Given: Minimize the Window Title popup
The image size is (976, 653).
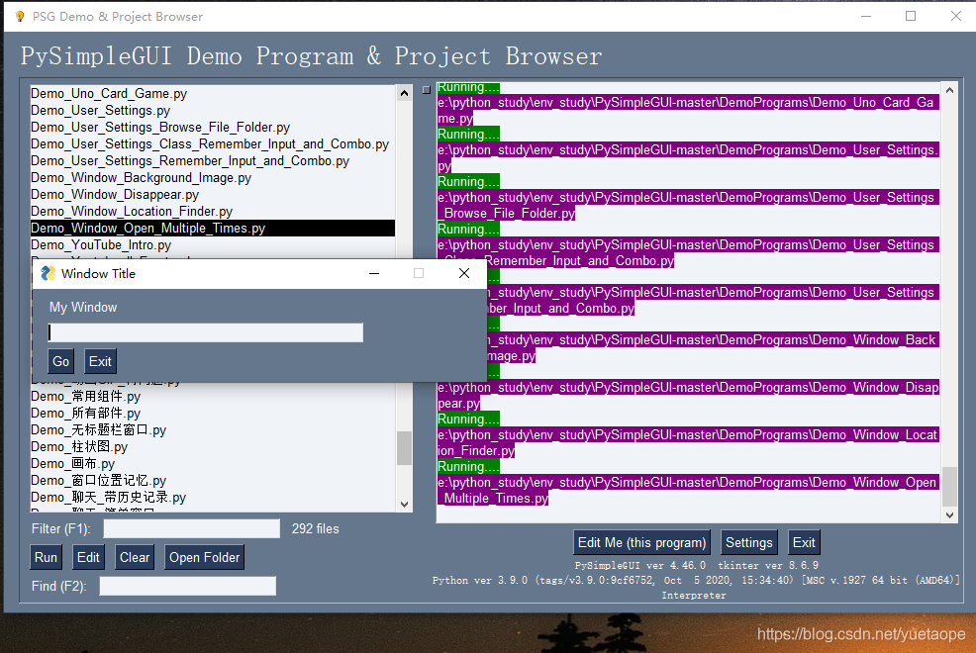Looking at the screenshot, I should click(374, 274).
